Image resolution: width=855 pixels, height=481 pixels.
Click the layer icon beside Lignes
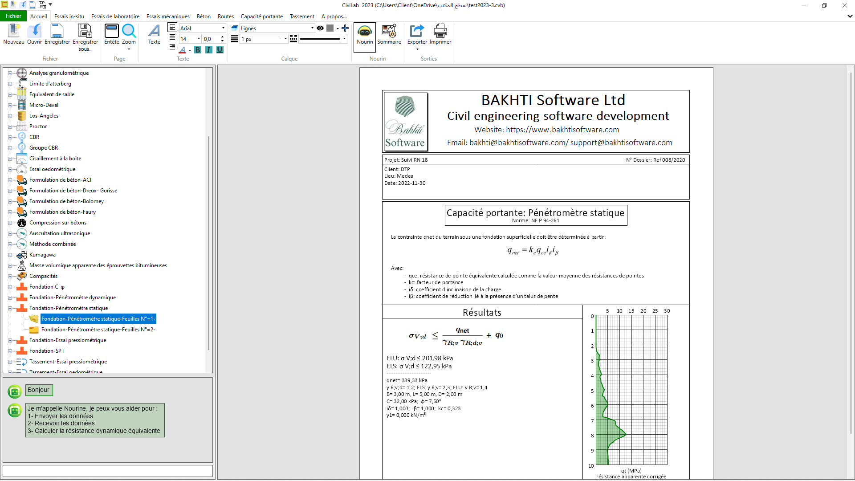235,28
